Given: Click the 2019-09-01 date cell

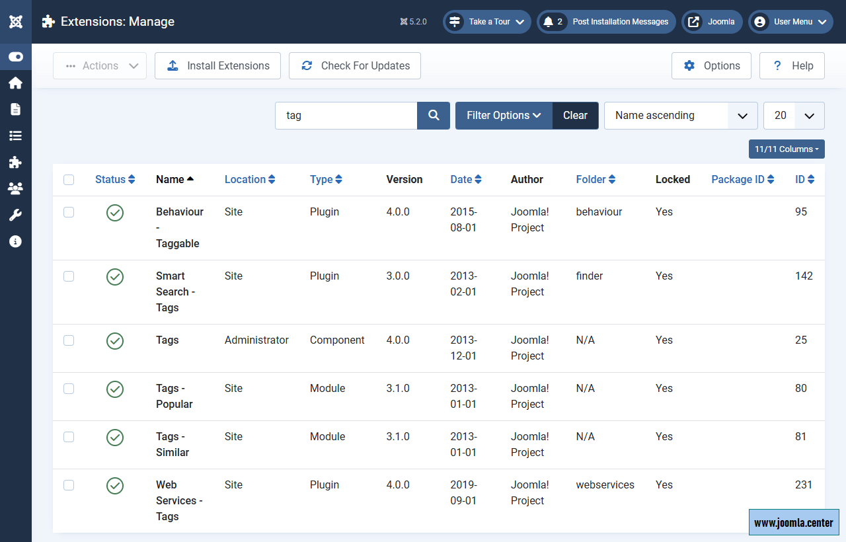Looking at the screenshot, I should click(464, 493).
